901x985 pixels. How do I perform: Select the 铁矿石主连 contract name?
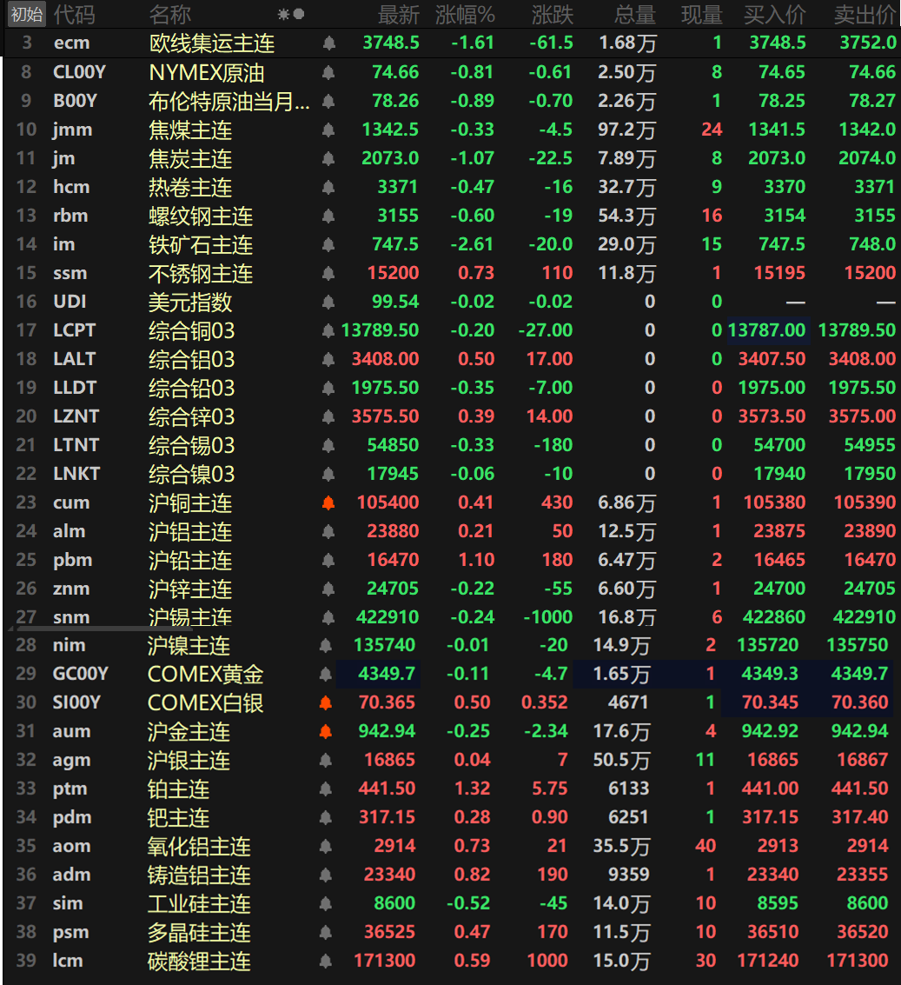point(201,245)
